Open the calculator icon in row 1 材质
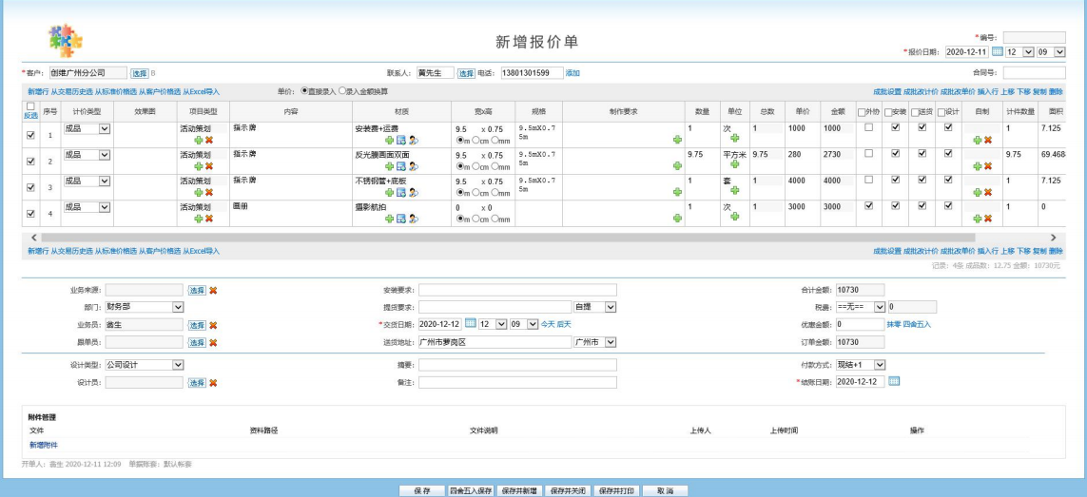1087x497 pixels. 401,140
